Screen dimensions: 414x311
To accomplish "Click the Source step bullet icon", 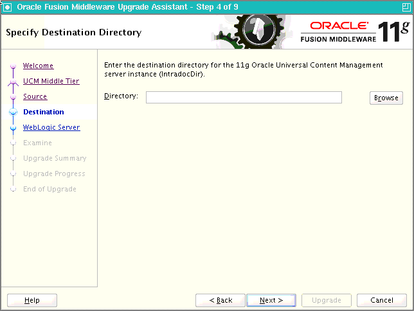I will tap(14, 97).
